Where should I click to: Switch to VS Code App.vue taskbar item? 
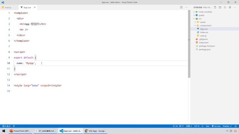coord(71,131)
